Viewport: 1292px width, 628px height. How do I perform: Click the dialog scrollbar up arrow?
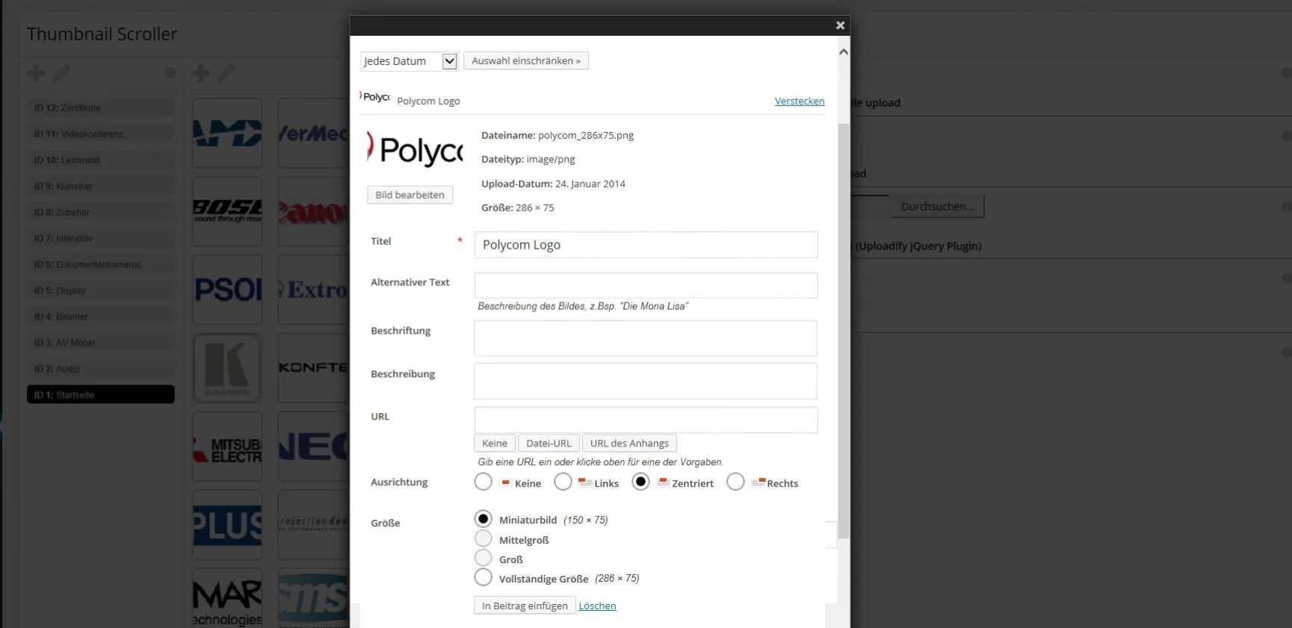click(x=844, y=52)
